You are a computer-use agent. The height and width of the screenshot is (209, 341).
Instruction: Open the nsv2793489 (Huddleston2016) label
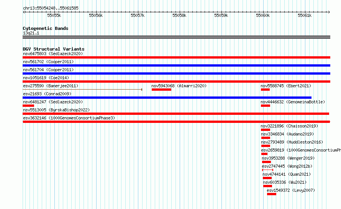coord(292,142)
